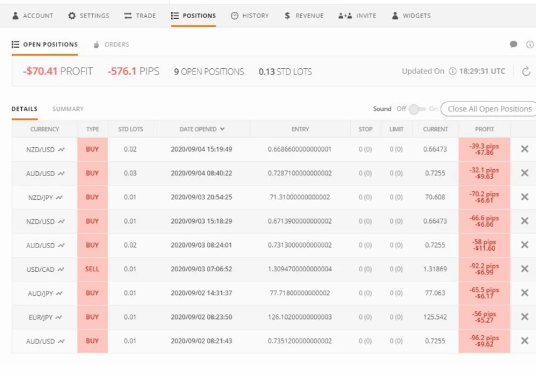The width and height of the screenshot is (536, 376).
Task: Click date 2020/09/02 14:31:37
Action: point(201,293)
